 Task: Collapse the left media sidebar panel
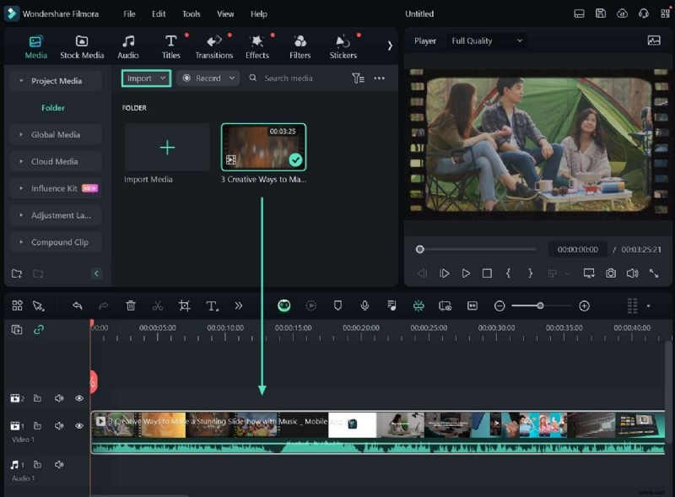(x=96, y=273)
